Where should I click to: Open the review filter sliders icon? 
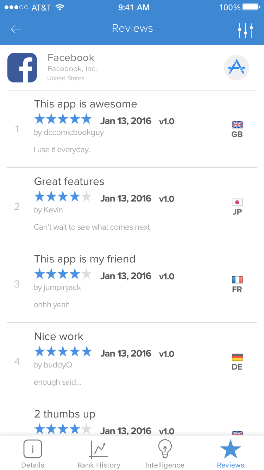click(245, 30)
